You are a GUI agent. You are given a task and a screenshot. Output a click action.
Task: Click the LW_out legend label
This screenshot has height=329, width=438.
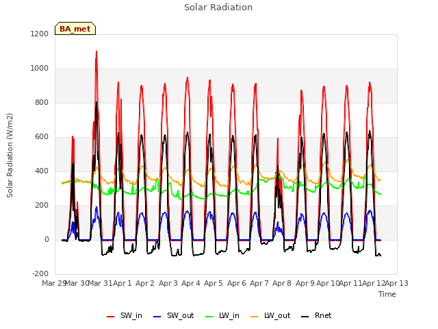277,315
